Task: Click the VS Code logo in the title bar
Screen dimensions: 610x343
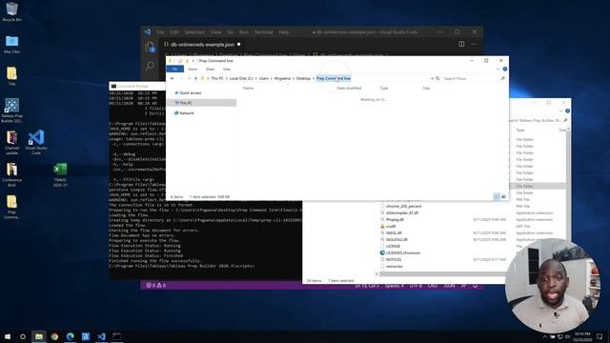Action: click(148, 32)
